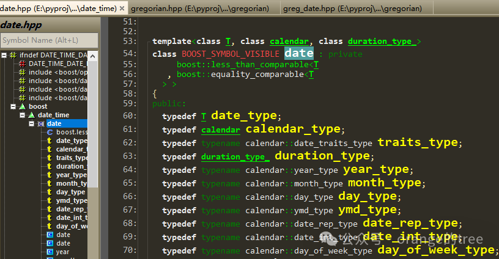This screenshot has width=499, height=259.
Task: Click typedef icon beside duration_ in tree
Action: point(50,167)
